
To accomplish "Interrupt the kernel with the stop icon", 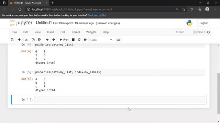I will 73,40.
